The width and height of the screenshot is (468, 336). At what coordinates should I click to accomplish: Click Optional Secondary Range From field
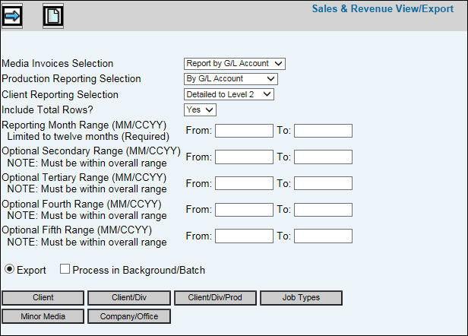pyautogui.click(x=244, y=157)
